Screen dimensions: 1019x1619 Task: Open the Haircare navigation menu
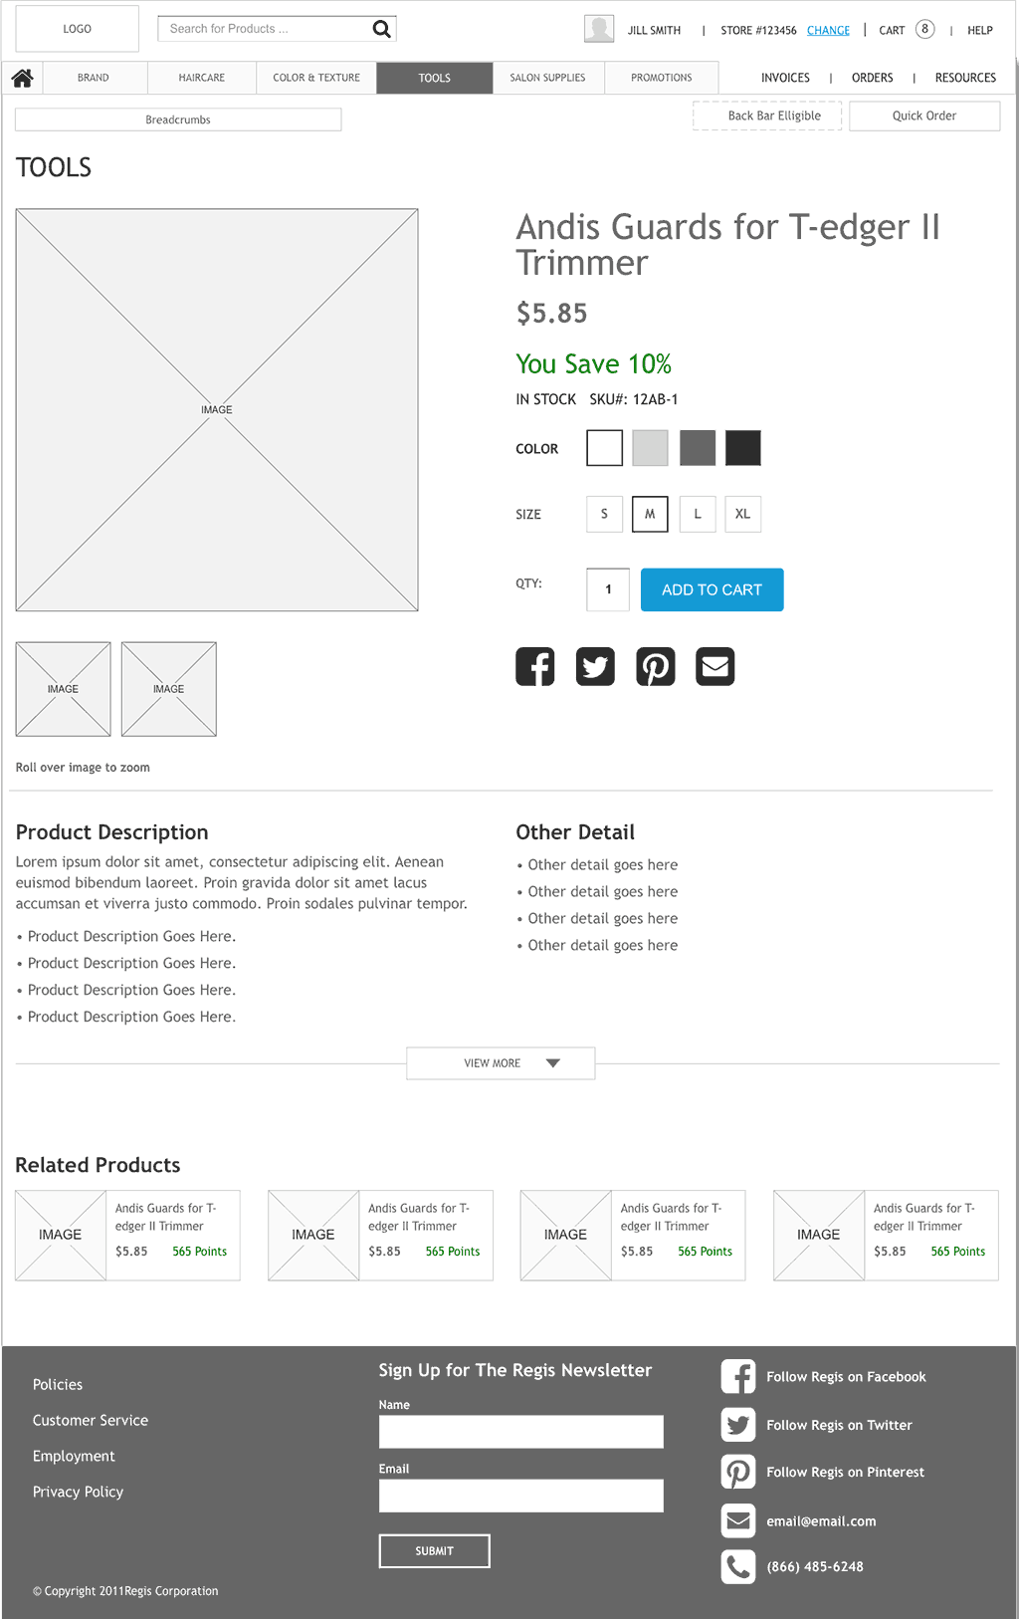202,78
